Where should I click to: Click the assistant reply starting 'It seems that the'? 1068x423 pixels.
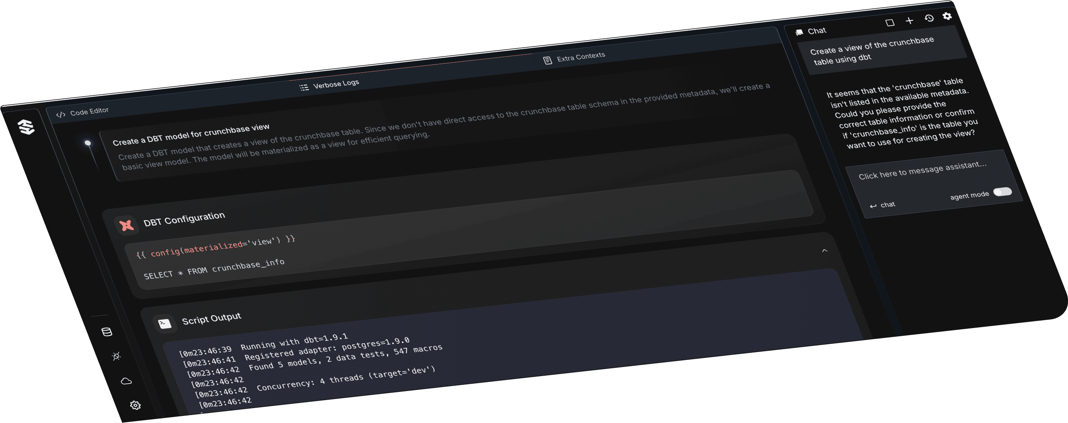pos(902,113)
